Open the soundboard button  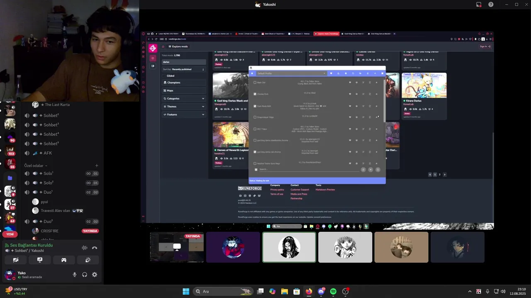[x=88, y=260]
